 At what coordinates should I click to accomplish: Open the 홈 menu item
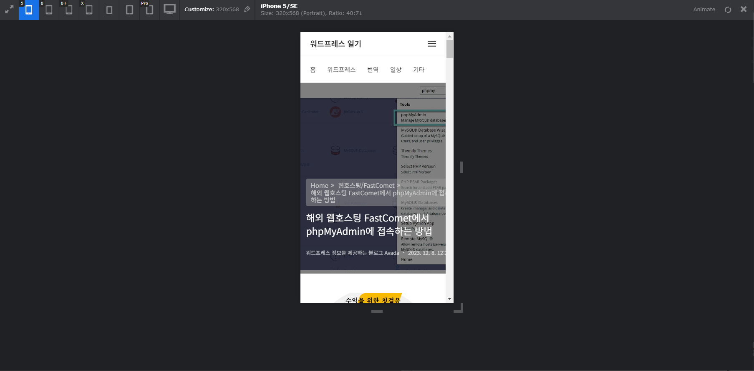click(313, 70)
